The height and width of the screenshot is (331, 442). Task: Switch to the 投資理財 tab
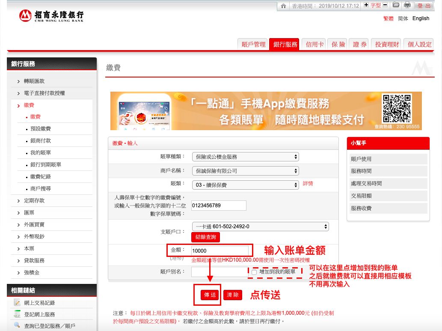[387, 44]
